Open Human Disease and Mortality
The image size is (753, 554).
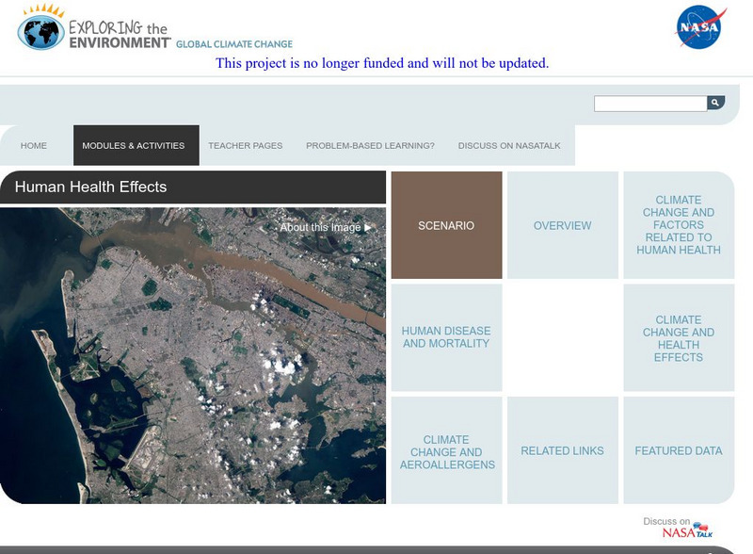[x=447, y=337]
